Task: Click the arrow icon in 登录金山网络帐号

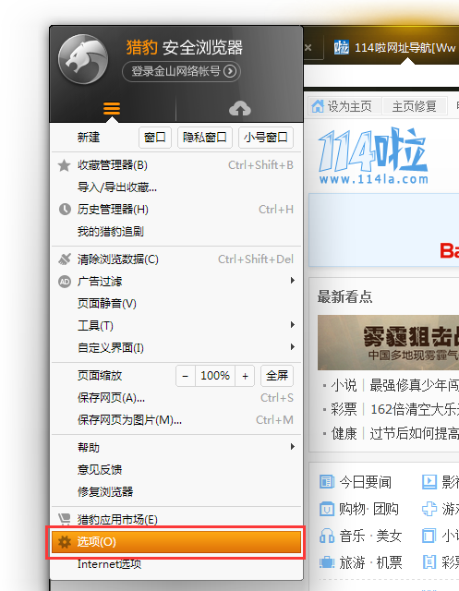Action: click(x=230, y=71)
